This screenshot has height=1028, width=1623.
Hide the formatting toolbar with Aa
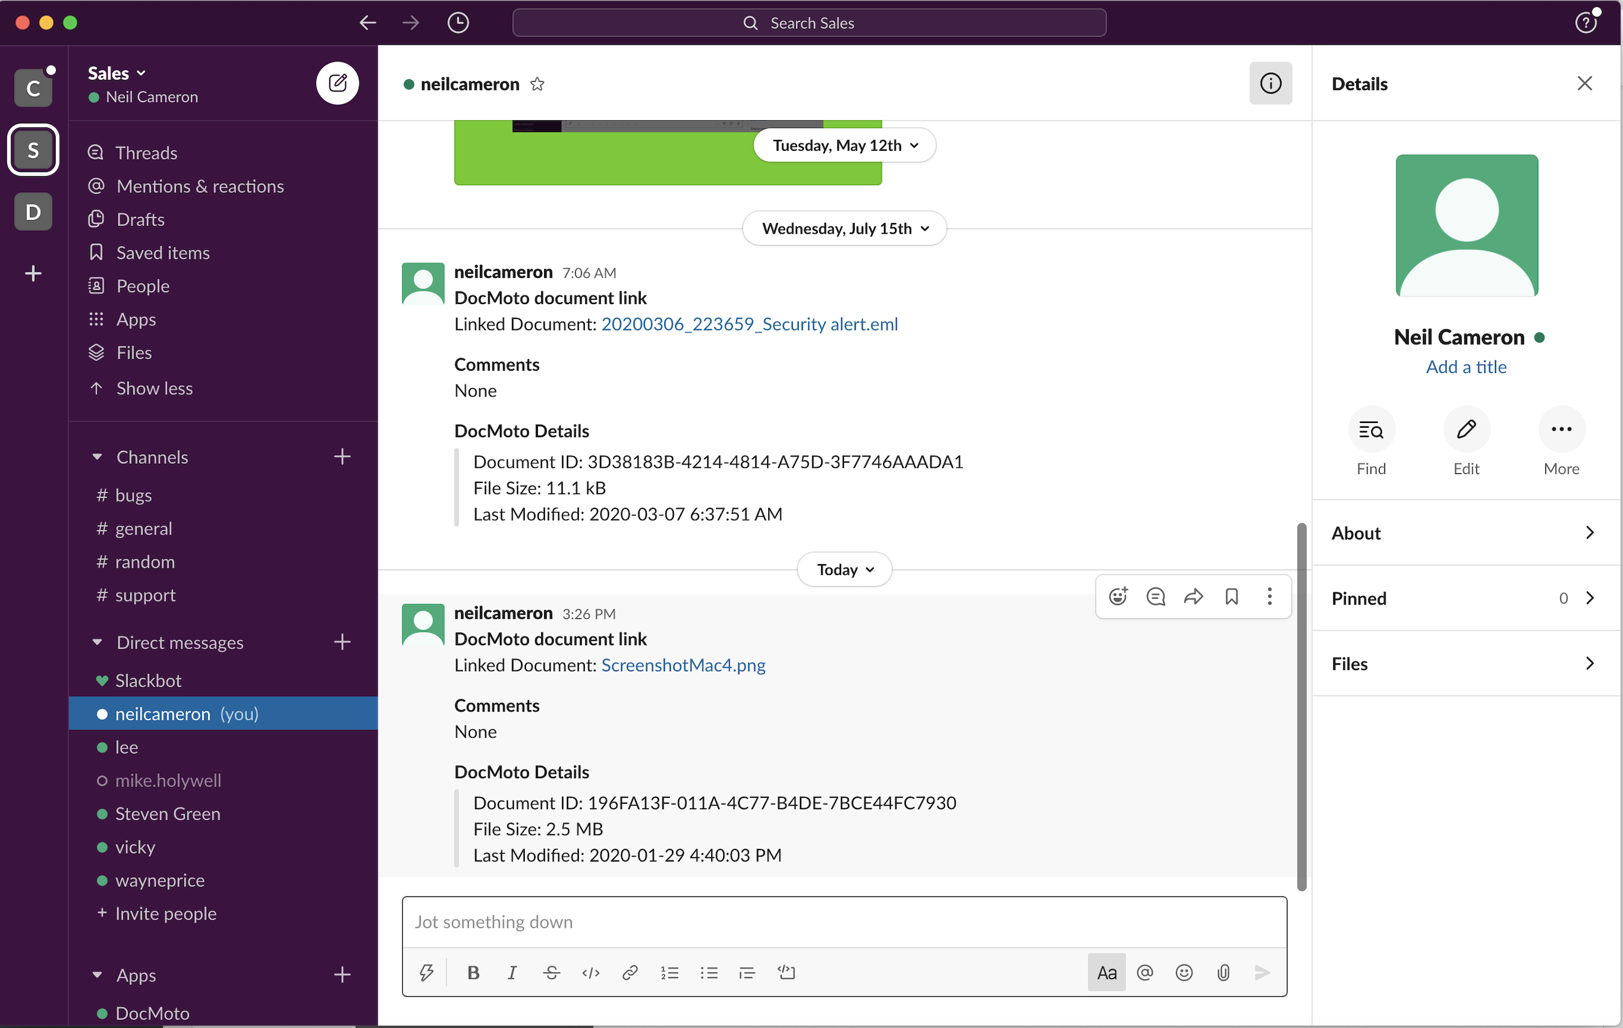[x=1107, y=972]
